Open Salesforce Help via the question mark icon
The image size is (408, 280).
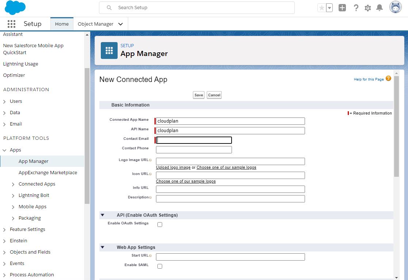[356, 8]
